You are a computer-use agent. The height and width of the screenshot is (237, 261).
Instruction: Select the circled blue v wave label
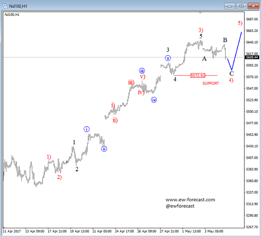pos(168,58)
